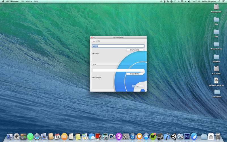Open the Trash in the Dock
This screenshot has height=142, width=227.
218,137
